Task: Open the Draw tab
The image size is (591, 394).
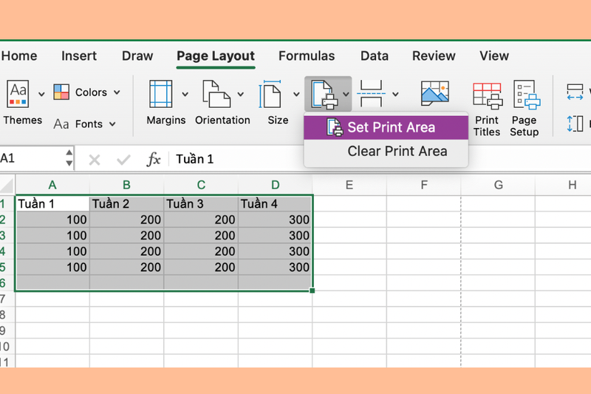Action: point(137,55)
